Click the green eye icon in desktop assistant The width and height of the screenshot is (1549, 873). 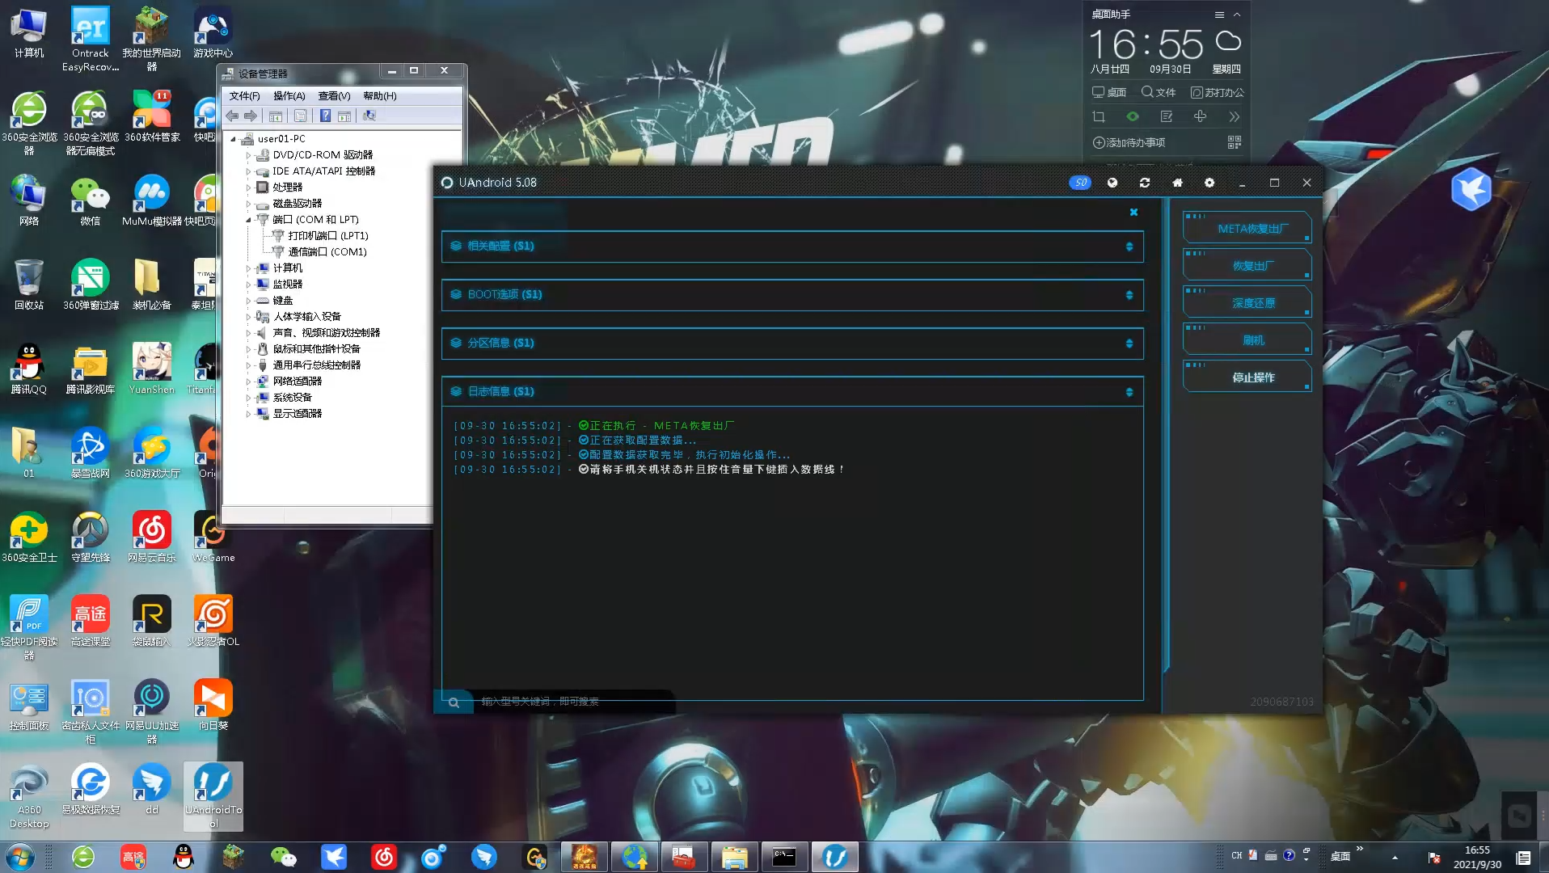[x=1133, y=117]
